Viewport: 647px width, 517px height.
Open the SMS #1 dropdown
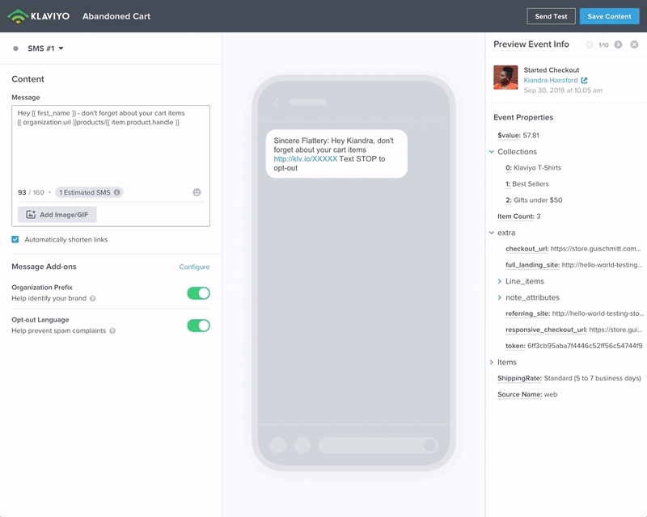(x=45, y=48)
